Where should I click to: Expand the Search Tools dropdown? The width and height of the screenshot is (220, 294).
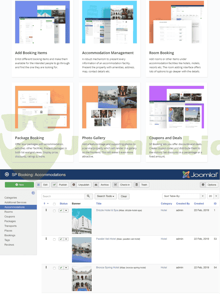(106, 196)
